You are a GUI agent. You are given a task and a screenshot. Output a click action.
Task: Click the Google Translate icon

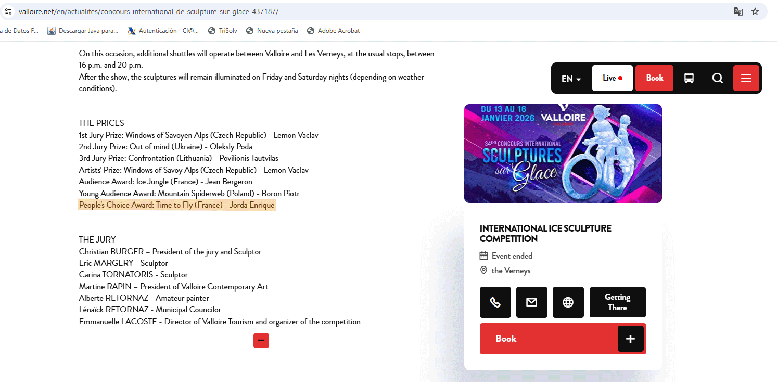click(x=738, y=11)
